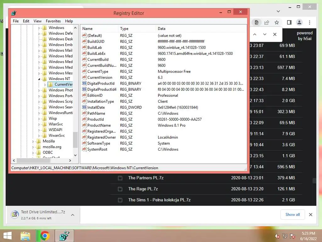Select the InstallDate DWORD value icon

[x=84, y=107]
